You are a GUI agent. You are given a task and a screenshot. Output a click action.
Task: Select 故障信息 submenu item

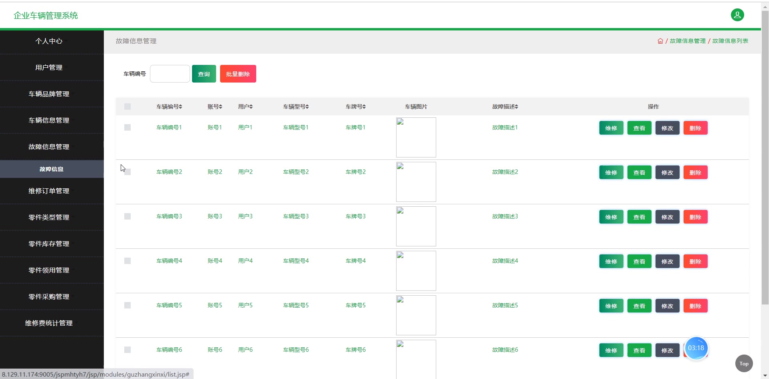(x=52, y=169)
